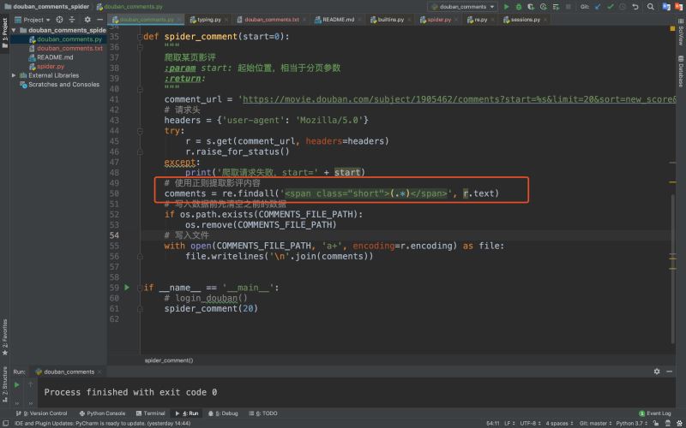Toggle the 2: Favorites side panel button
This screenshot has height=428, width=686.
click(5, 336)
